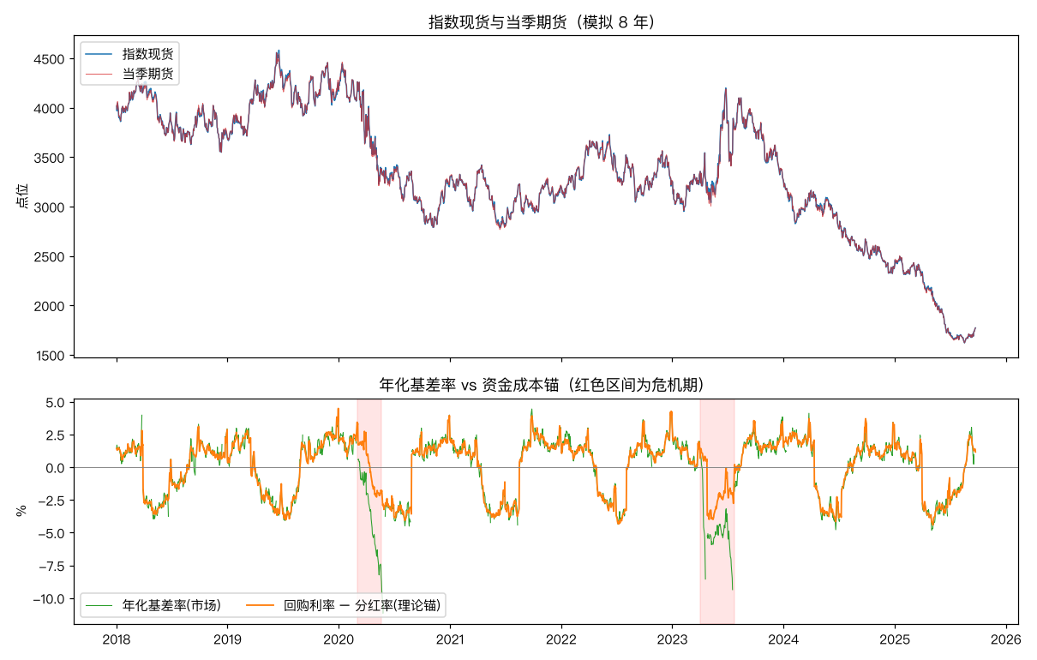Viewport: 1037px width, 660px height.
Task: Click the 2022 x-axis label
Action: click(x=560, y=639)
